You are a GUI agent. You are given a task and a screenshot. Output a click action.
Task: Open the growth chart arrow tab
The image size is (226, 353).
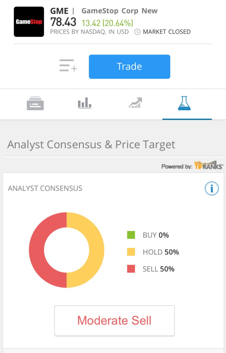click(x=135, y=103)
